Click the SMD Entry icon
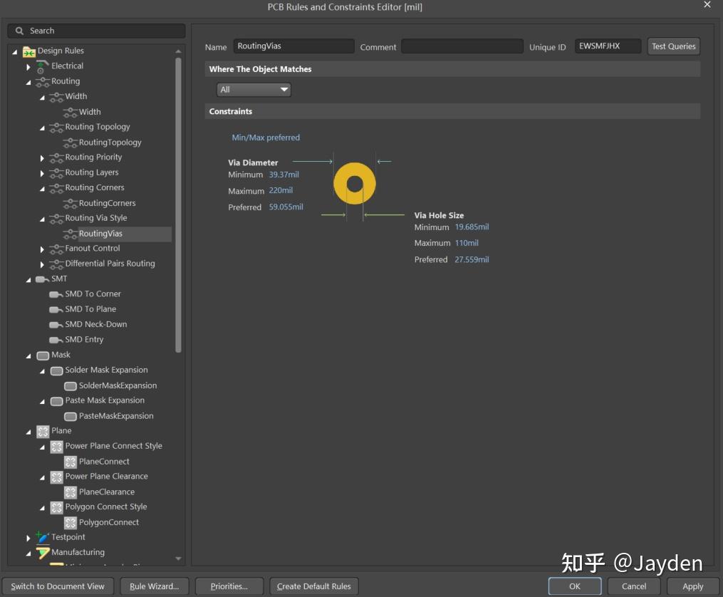Screen dimensions: 723x597 click(x=56, y=341)
